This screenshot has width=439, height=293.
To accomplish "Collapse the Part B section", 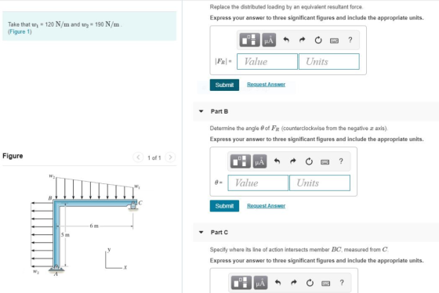I will point(201,111).
